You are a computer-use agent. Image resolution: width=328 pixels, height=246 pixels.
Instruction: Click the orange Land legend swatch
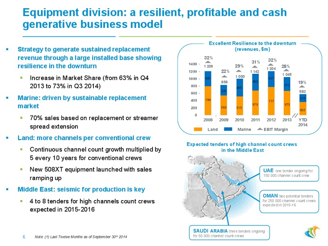198,129
